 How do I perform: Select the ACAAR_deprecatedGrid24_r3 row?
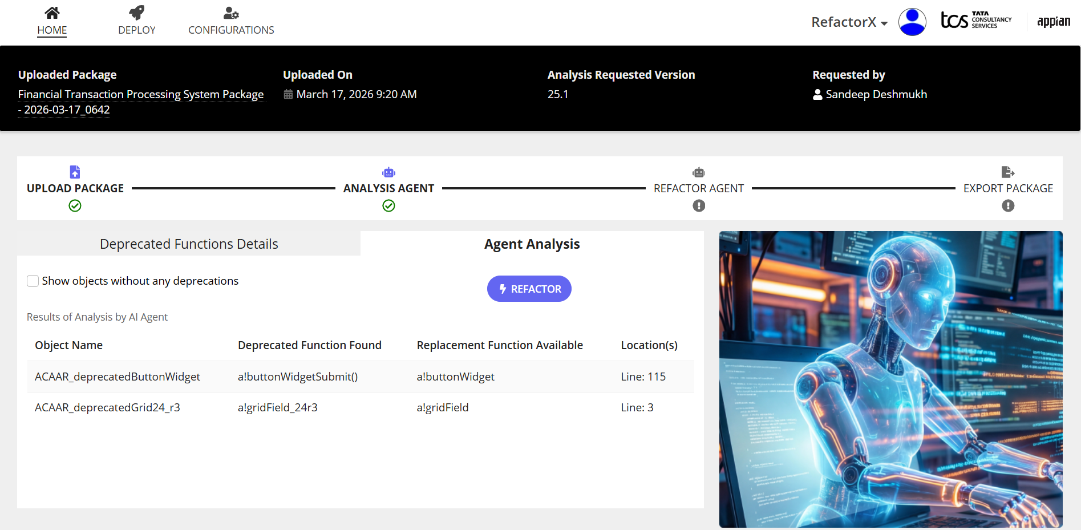pos(107,407)
